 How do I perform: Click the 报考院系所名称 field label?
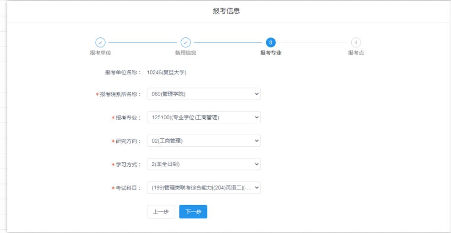(120, 94)
